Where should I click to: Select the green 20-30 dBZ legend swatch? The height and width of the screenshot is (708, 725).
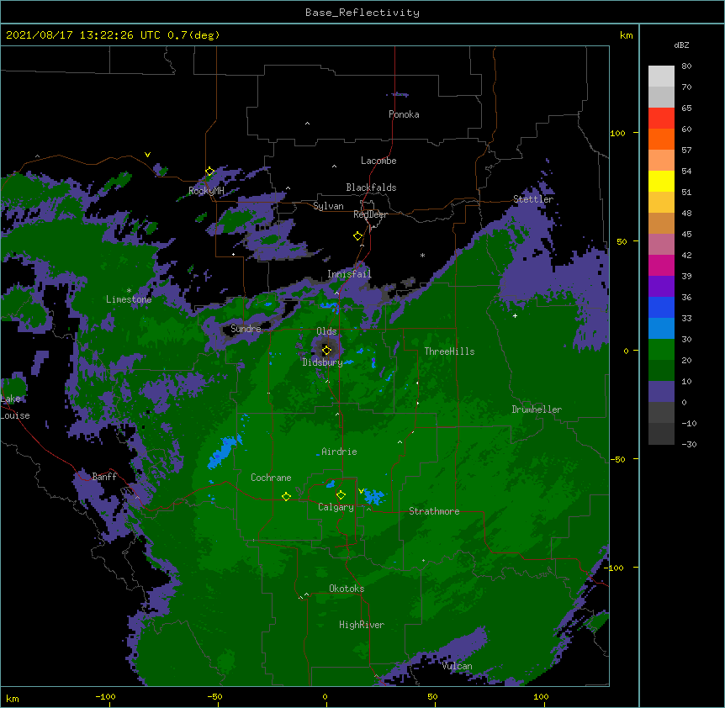(x=661, y=350)
